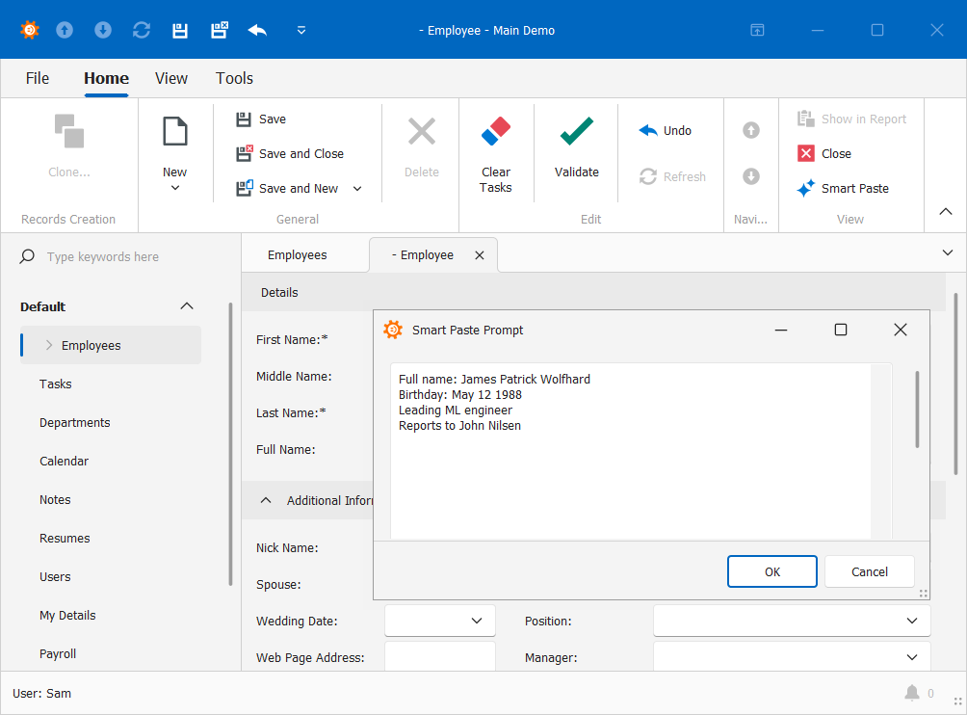Click inside the Smart Paste prompt text area

(630, 450)
